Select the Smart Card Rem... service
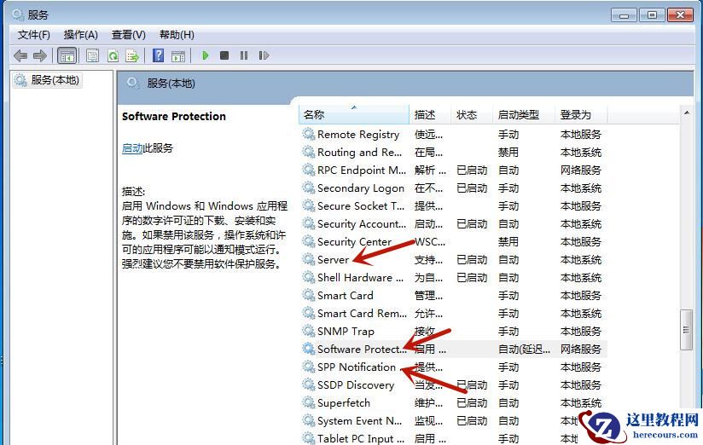 [362, 314]
